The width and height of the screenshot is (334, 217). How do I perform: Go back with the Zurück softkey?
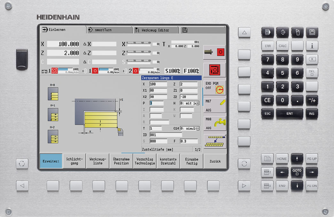(x=215, y=161)
